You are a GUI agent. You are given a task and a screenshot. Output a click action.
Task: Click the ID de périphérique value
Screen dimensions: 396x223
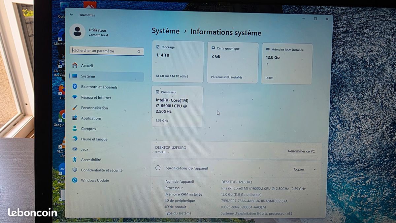[x=254, y=201]
